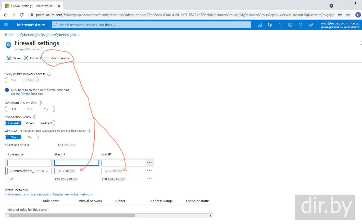This screenshot has width=362, height=224.
Task: Select Proxy connection policy
Action: tap(30, 123)
